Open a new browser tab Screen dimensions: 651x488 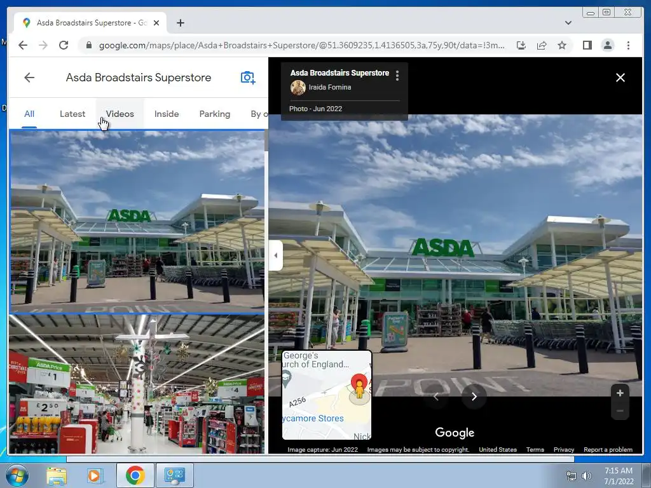[180, 23]
